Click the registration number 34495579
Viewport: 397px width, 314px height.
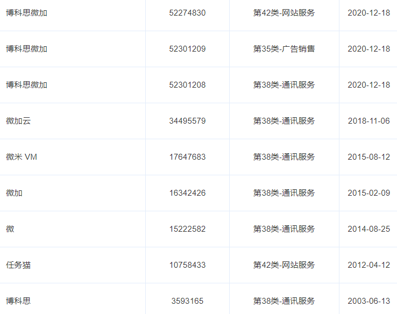187,121
